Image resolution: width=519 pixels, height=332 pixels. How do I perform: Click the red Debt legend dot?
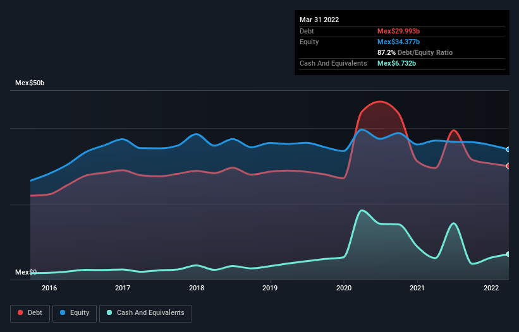20,312
